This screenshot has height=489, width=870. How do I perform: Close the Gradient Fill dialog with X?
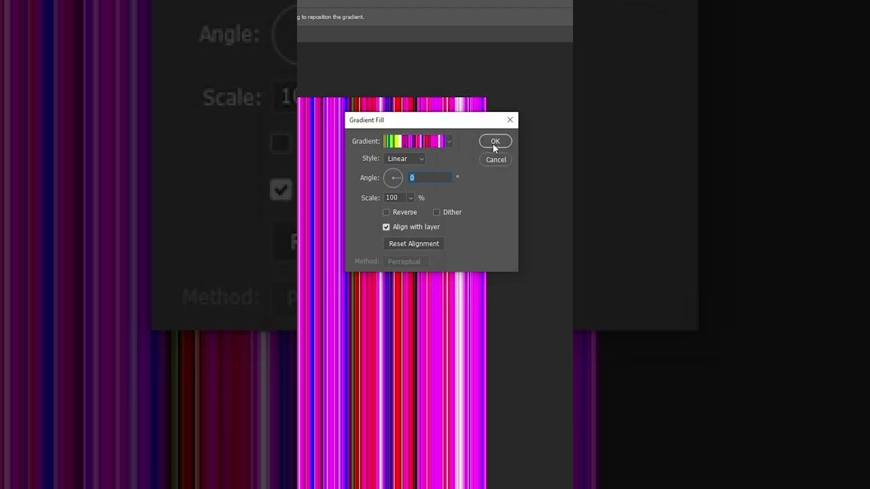coord(510,120)
